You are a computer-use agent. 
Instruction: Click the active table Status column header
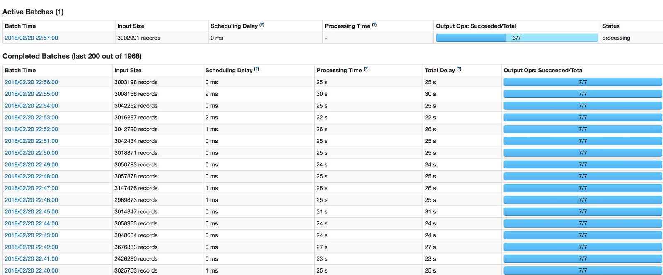[611, 26]
